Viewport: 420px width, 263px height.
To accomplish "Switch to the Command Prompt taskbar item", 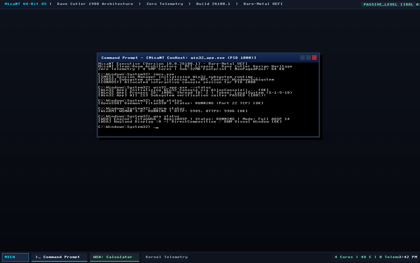I will click(59, 257).
